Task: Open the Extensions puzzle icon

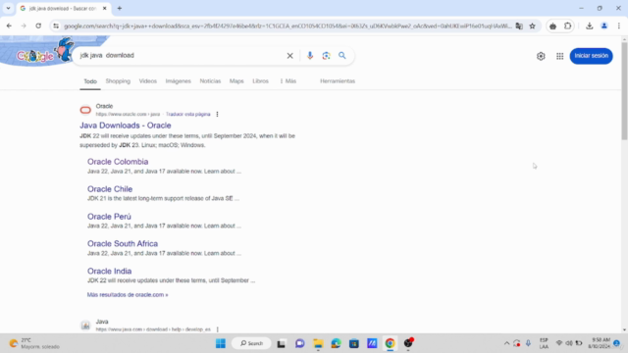Action: click(567, 26)
